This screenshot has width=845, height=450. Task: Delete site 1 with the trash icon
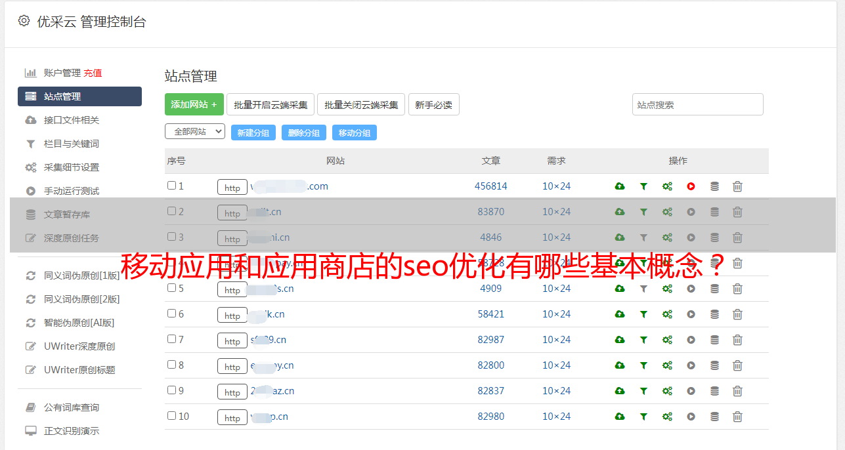(737, 186)
